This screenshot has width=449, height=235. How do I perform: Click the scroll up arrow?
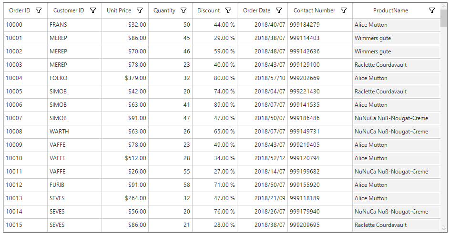pos(444,6)
